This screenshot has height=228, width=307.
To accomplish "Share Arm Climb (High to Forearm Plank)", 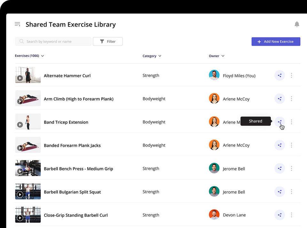I will click(x=279, y=98).
